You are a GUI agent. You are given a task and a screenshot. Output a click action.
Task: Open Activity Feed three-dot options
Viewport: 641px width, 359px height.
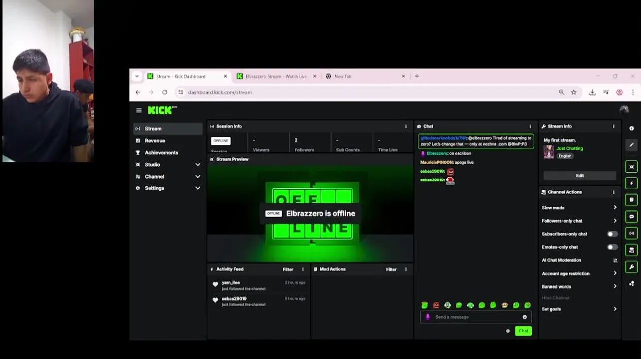coord(303,269)
